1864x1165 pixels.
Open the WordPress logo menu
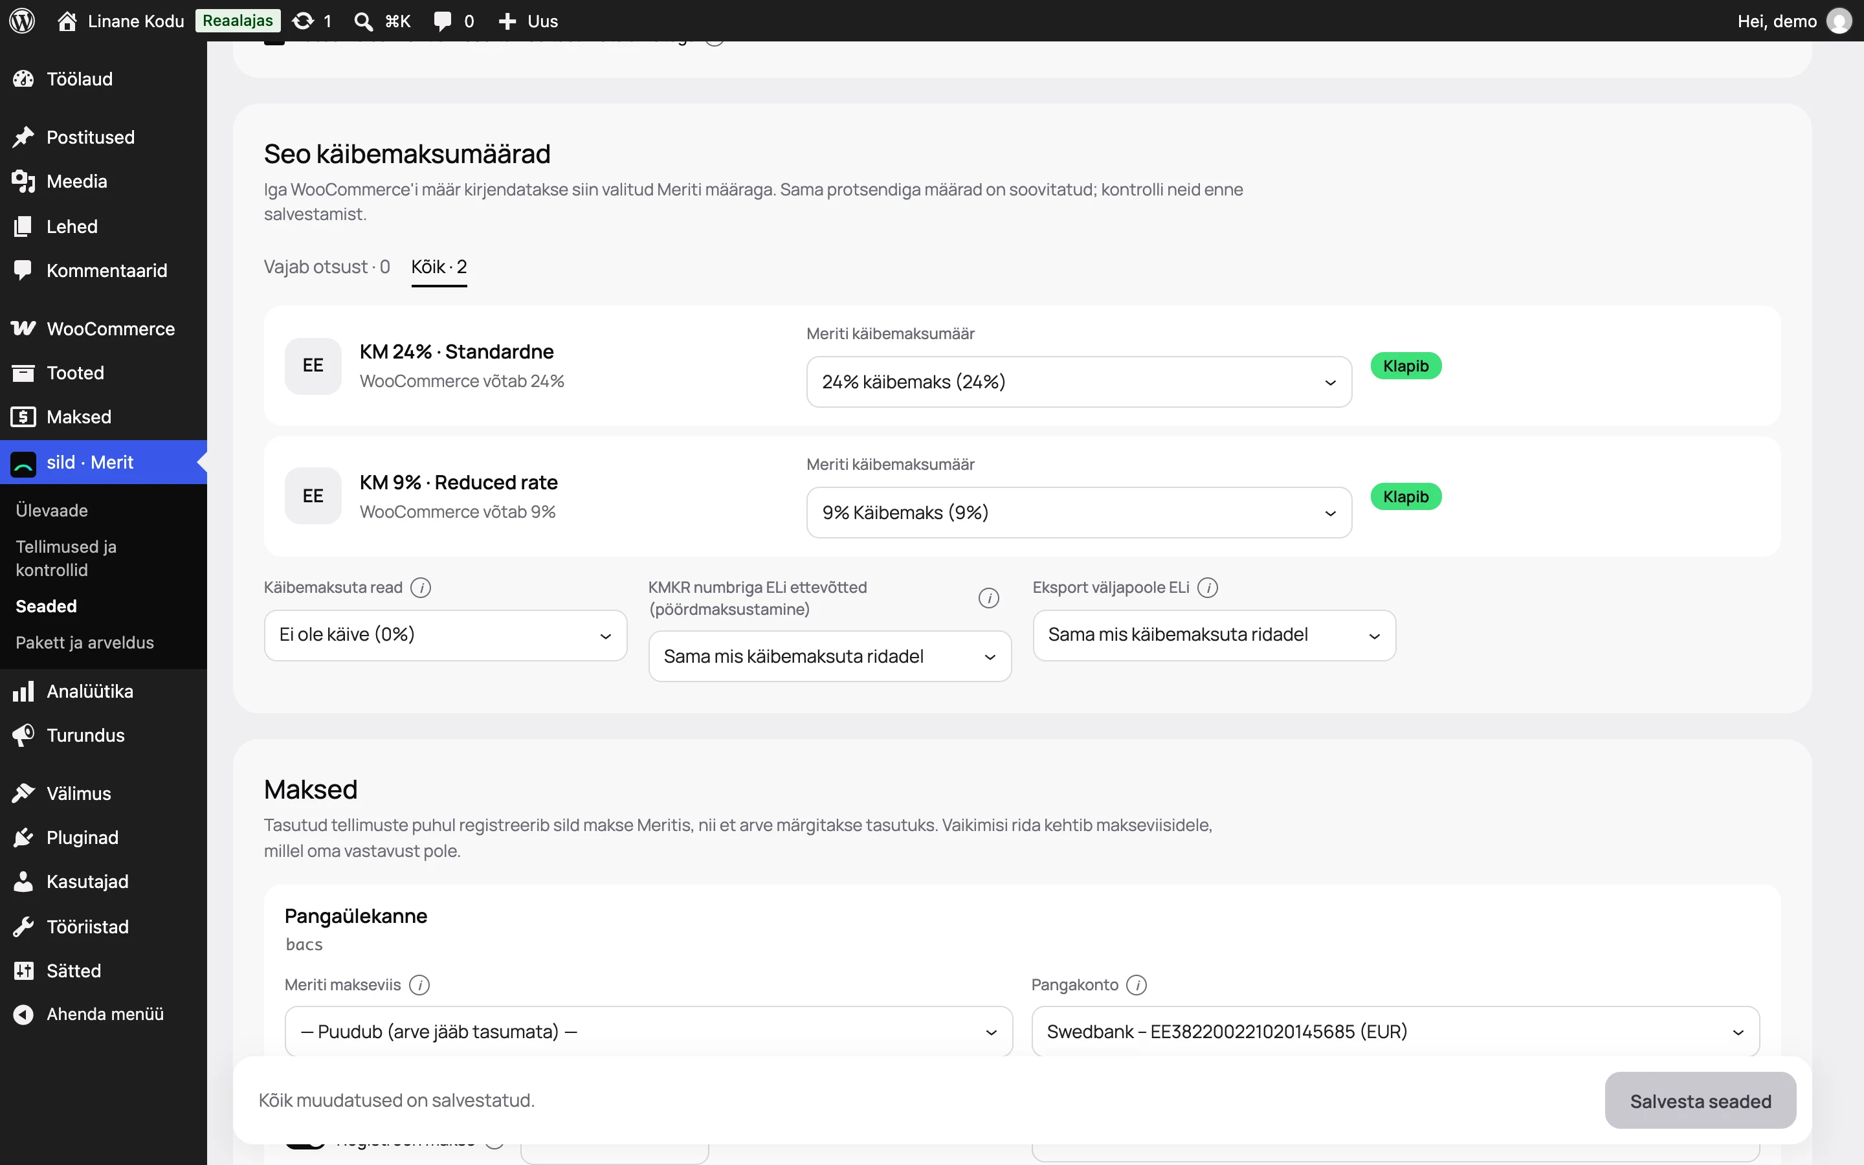pyautogui.click(x=23, y=21)
